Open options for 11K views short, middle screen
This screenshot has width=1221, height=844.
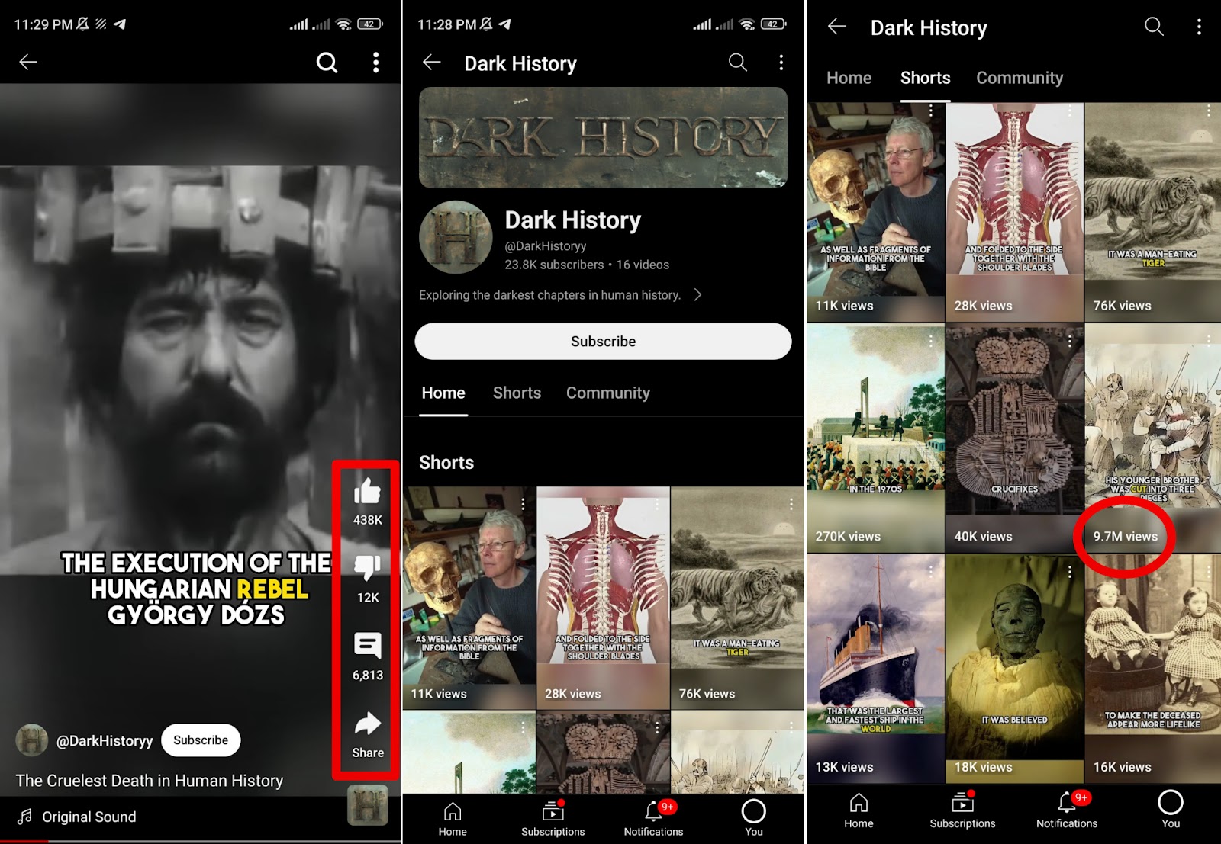(523, 504)
